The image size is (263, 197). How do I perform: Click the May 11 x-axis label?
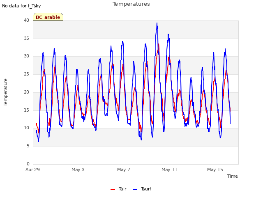pyautogui.click(x=169, y=170)
